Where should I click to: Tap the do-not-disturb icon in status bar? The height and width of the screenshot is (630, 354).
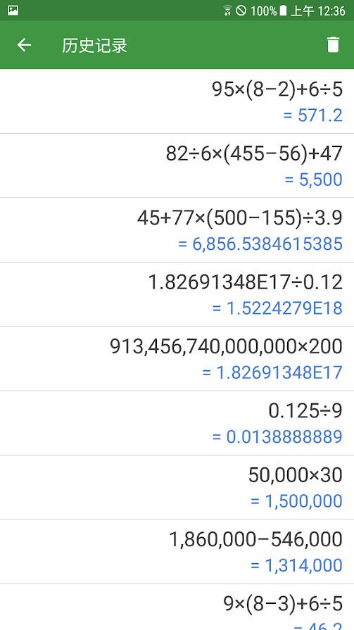(241, 11)
